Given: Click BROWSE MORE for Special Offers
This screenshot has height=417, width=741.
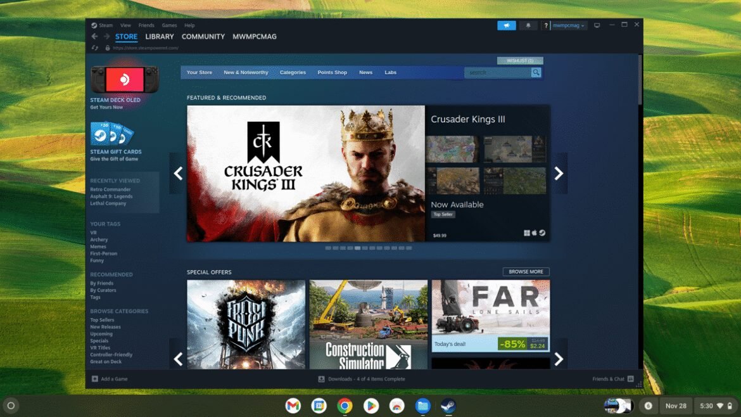Looking at the screenshot, I should click(526, 271).
